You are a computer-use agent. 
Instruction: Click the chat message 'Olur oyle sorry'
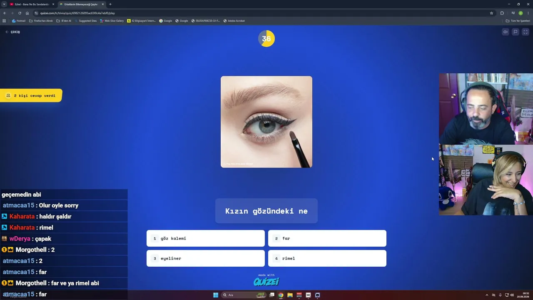pos(59,205)
